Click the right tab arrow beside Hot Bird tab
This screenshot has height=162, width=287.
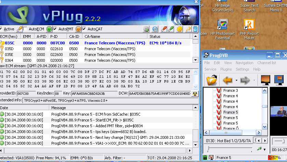point(265,141)
